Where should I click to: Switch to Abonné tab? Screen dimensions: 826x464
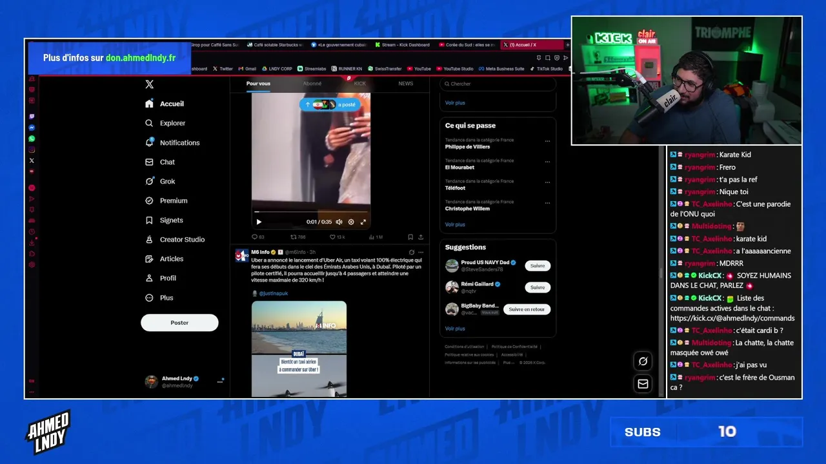pyautogui.click(x=312, y=84)
